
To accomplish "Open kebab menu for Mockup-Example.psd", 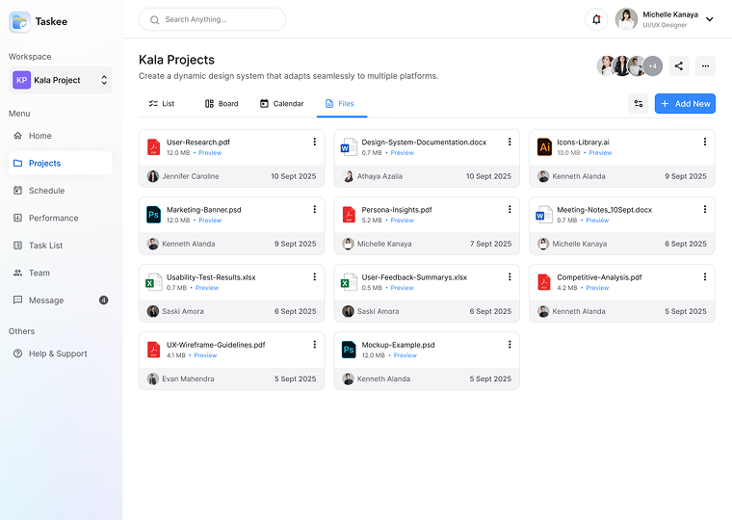I will tap(510, 345).
